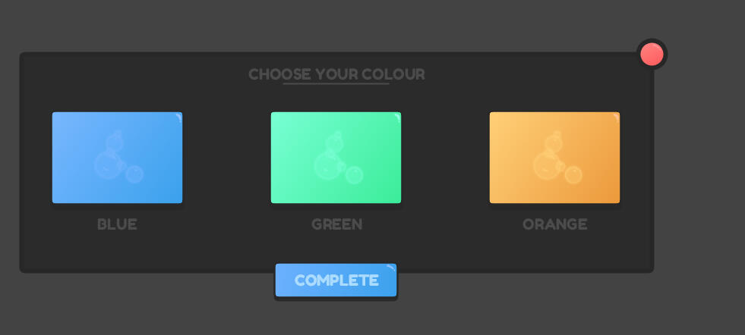Image resolution: width=745 pixels, height=335 pixels.
Task: Click the BLUE text label
Action: [117, 224]
